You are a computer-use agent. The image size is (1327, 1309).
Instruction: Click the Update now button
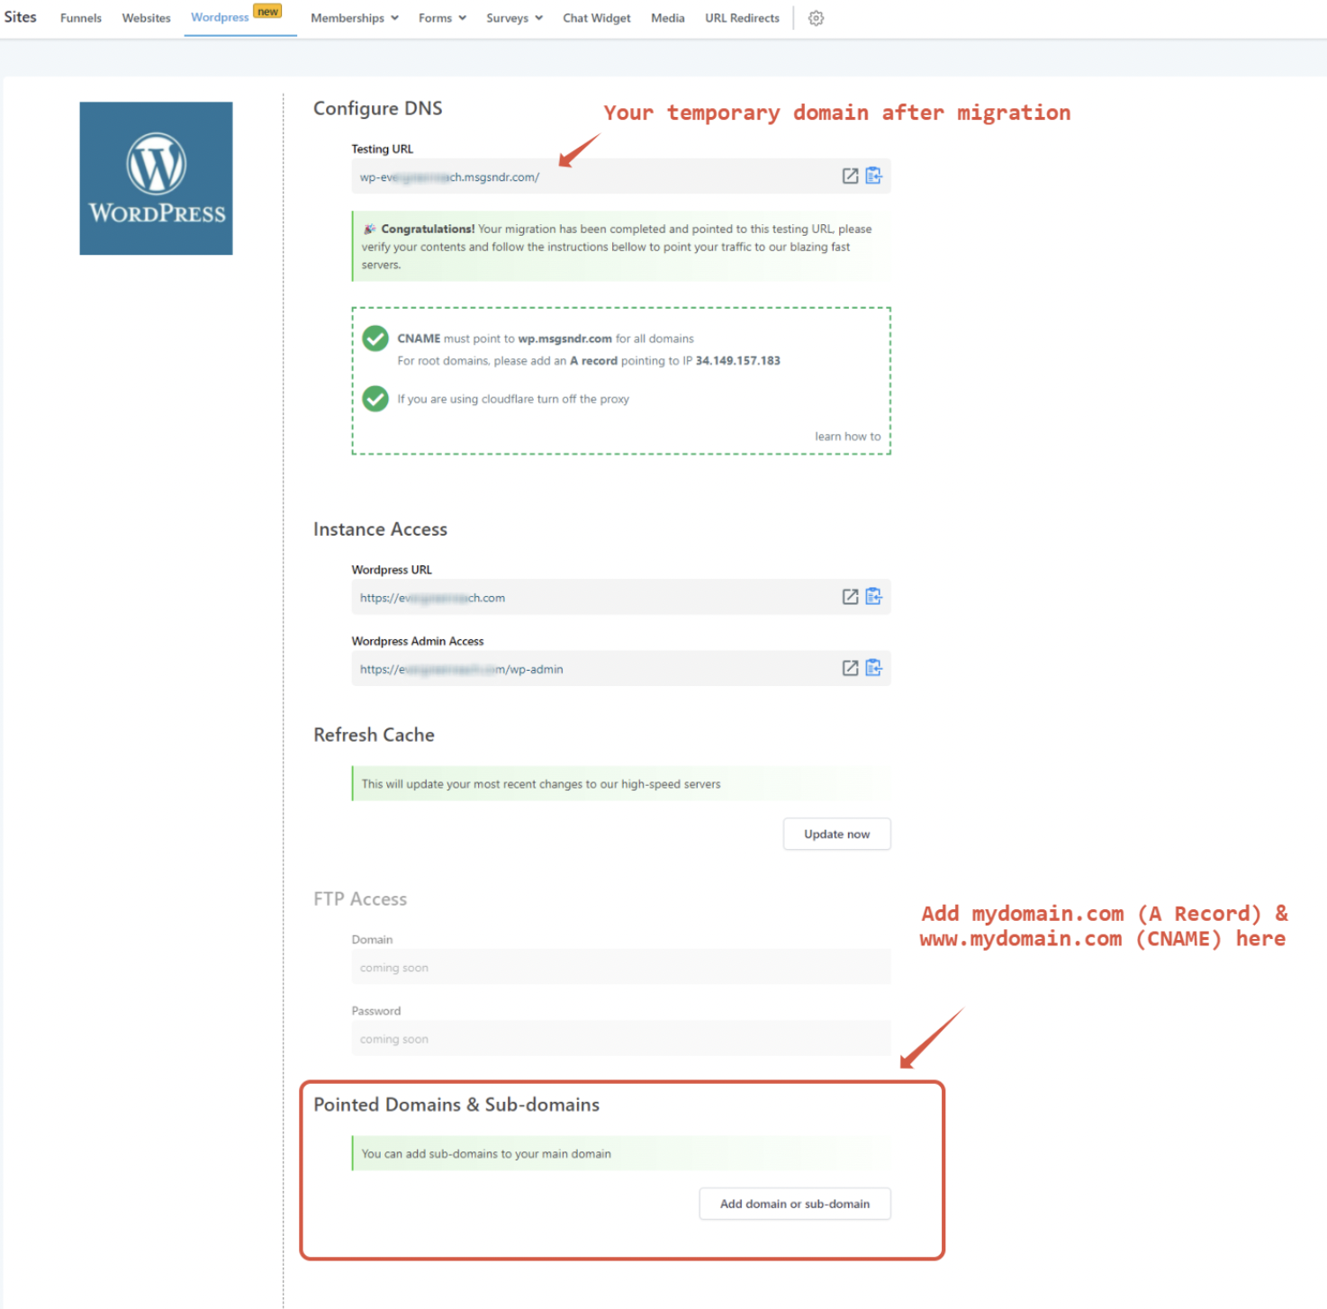tap(836, 834)
